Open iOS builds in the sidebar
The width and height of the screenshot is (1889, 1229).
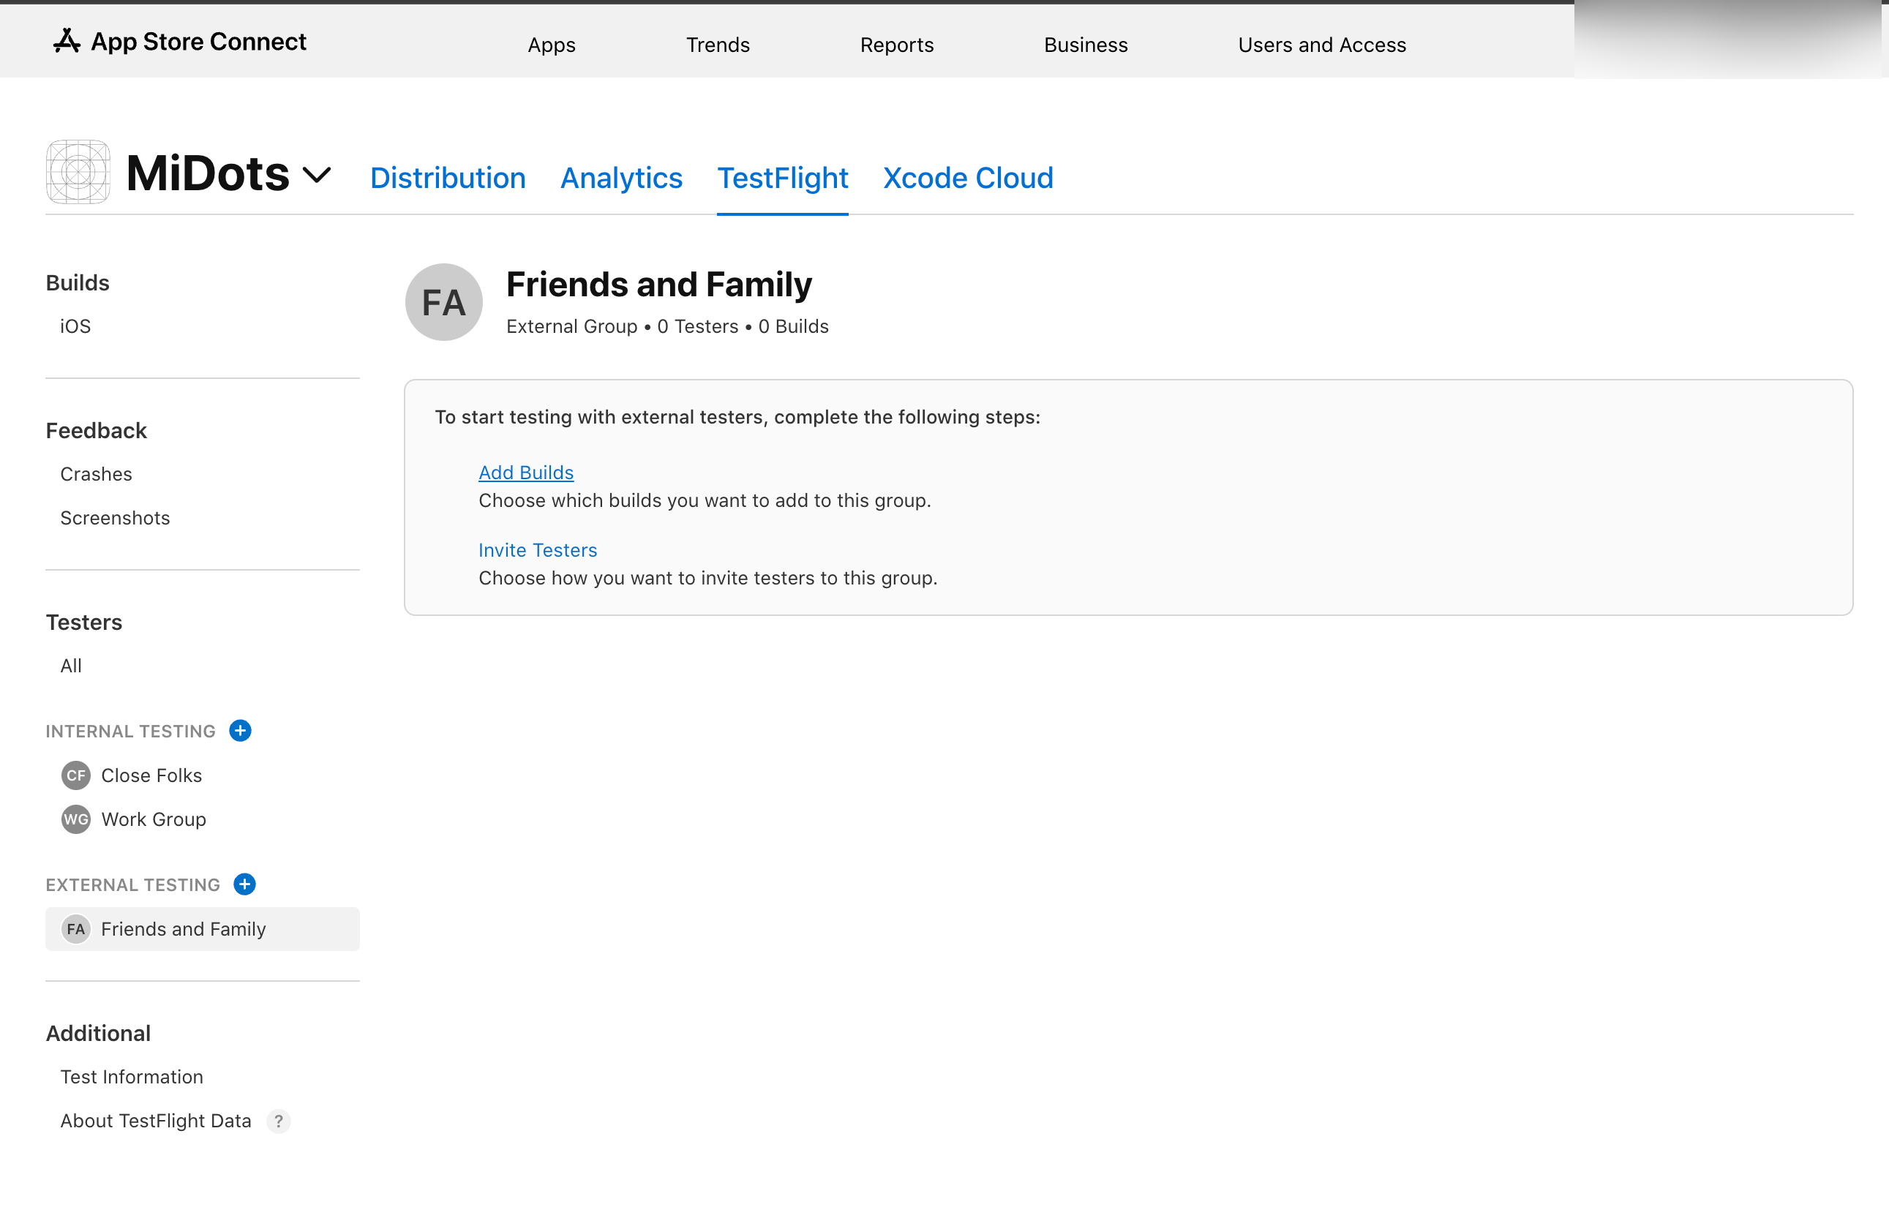(75, 326)
